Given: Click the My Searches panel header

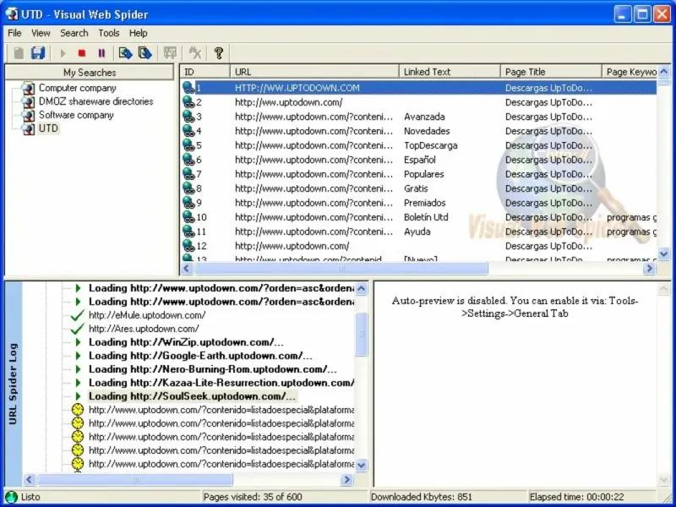Looking at the screenshot, I should (90, 73).
